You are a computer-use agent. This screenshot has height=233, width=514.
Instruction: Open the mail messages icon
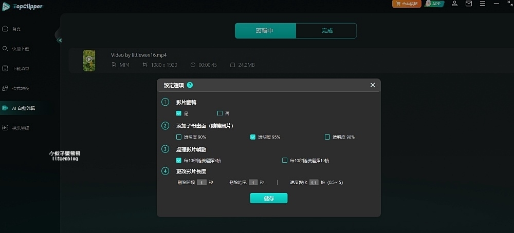tap(469, 4)
